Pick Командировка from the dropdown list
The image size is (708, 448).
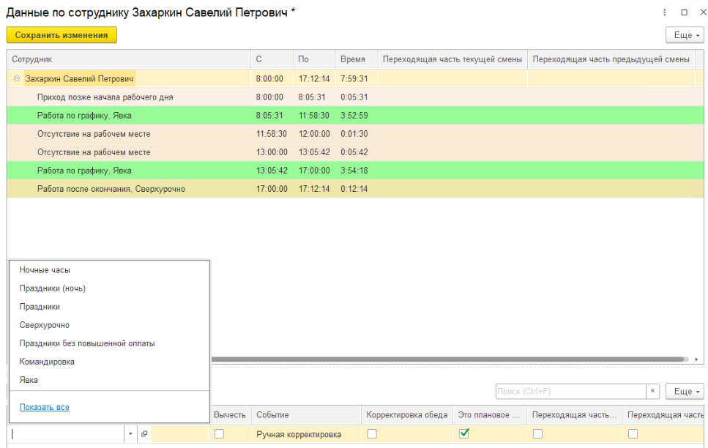coord(47,362)
